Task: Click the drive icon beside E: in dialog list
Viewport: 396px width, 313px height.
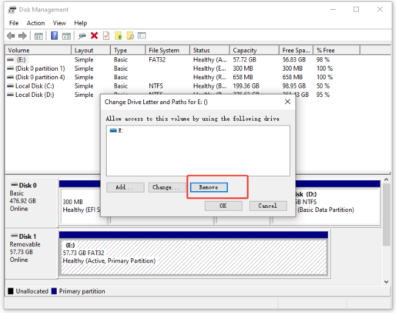Action: coord(113,130)
